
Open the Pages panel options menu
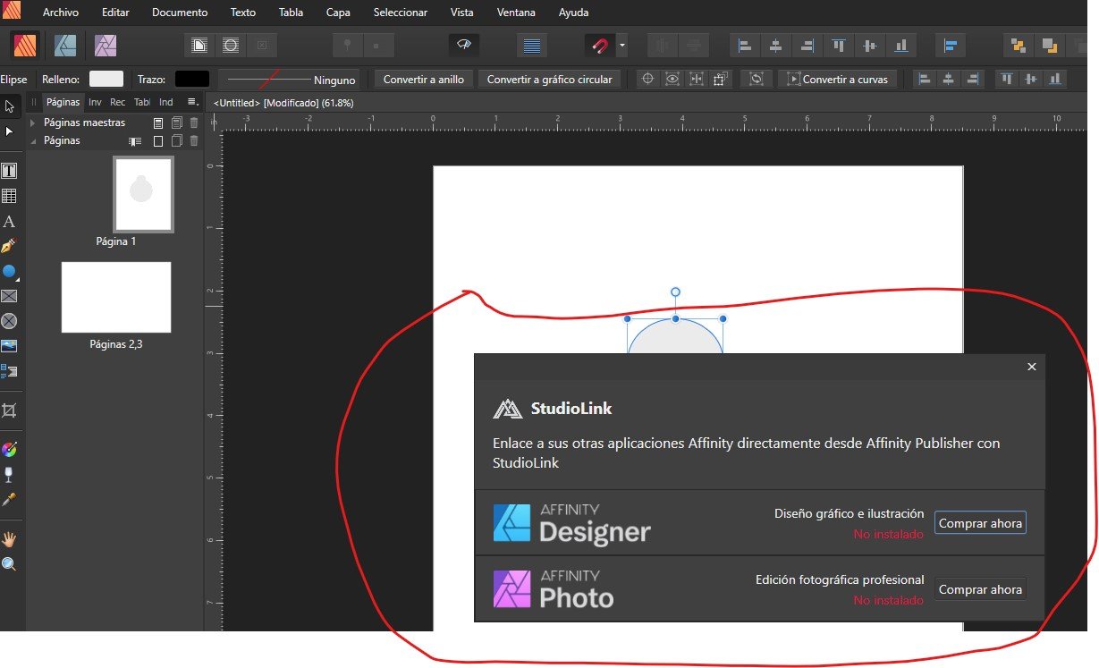coord(192,102)
